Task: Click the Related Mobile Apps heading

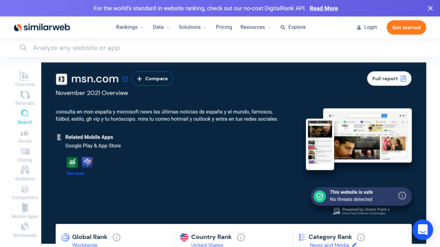Action: [x=89, y=137]
